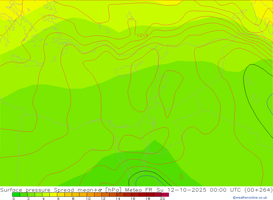Image resolution: width=273 pixels, height=200 pixels.
Task: Click the "[hPa]" unit label
Action: click(113, 190)
